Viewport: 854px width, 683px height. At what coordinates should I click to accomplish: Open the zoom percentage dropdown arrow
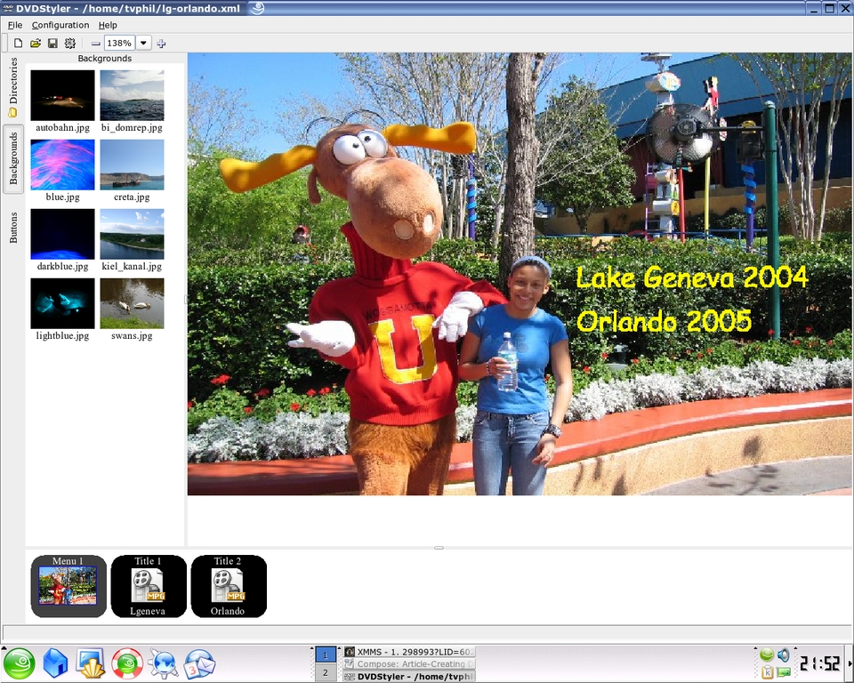point(143,43)
